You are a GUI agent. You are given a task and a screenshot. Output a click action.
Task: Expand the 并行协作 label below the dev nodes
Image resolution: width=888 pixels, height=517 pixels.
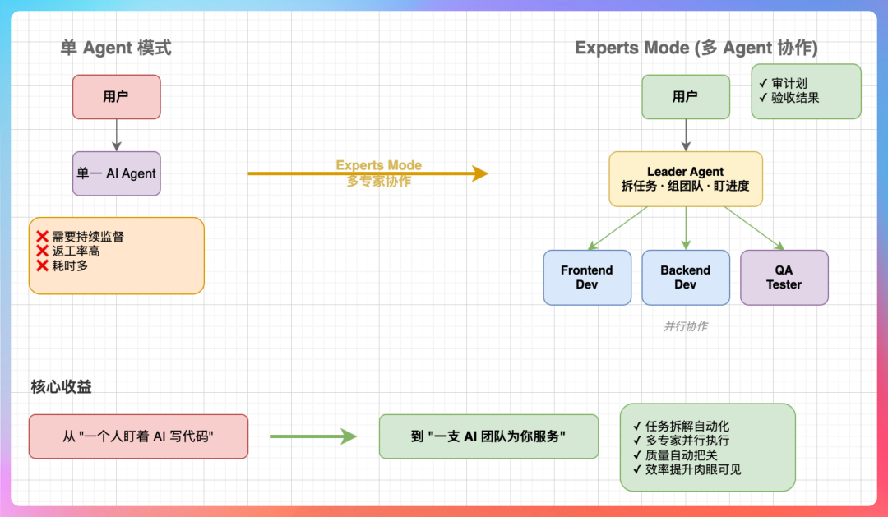(685, 325)
